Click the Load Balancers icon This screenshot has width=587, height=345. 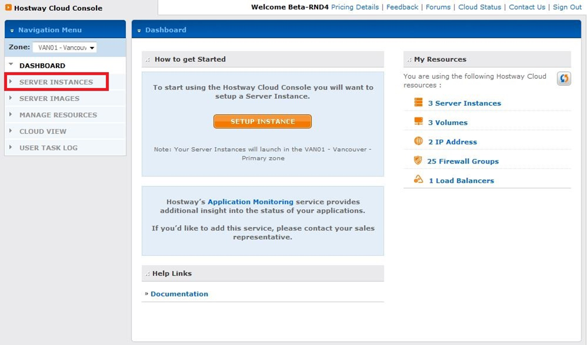(418, 179)
